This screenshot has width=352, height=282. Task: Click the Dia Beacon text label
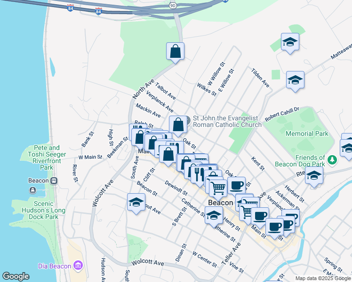(55, 266)
